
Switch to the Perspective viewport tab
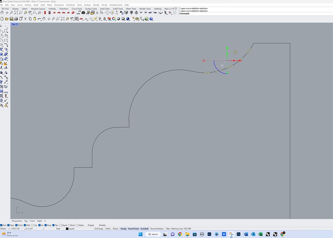coord(17,221)
